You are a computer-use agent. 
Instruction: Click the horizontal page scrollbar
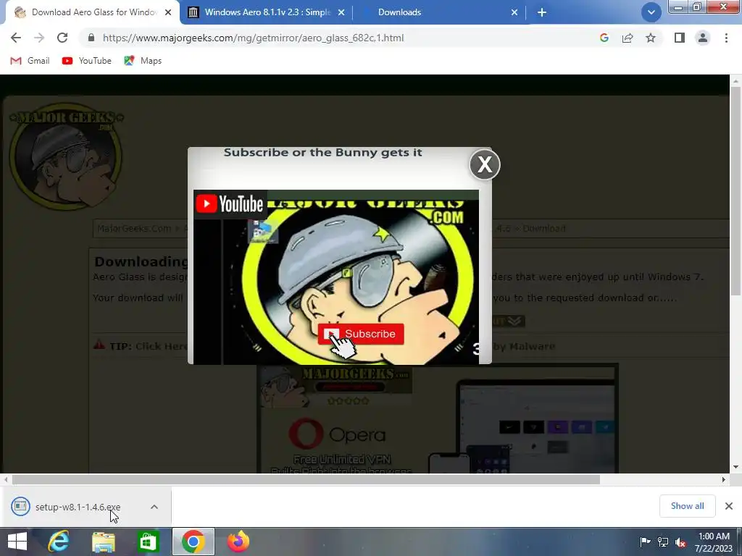[x=306, y=479]
